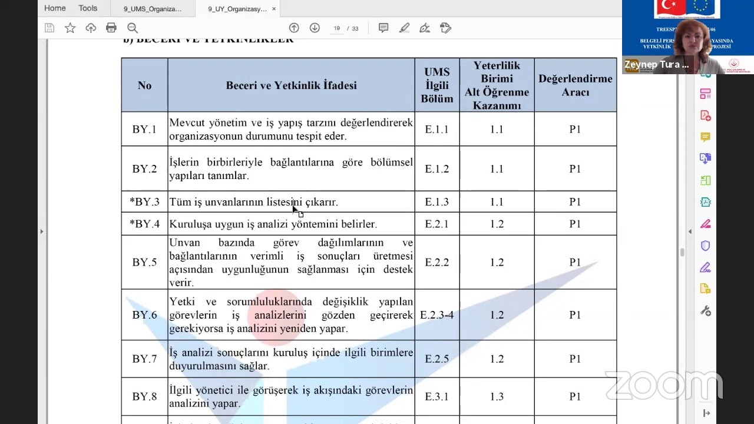
Task: Open the 9_UMS_Organiza... document tab
Action: pos(153,9)
